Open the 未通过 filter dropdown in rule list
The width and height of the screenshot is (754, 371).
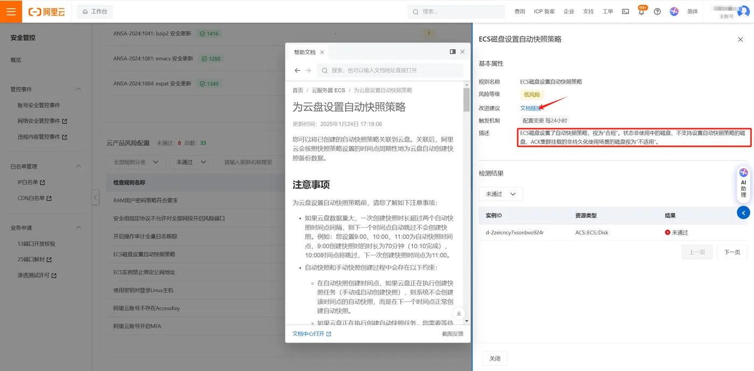[191, 162]
